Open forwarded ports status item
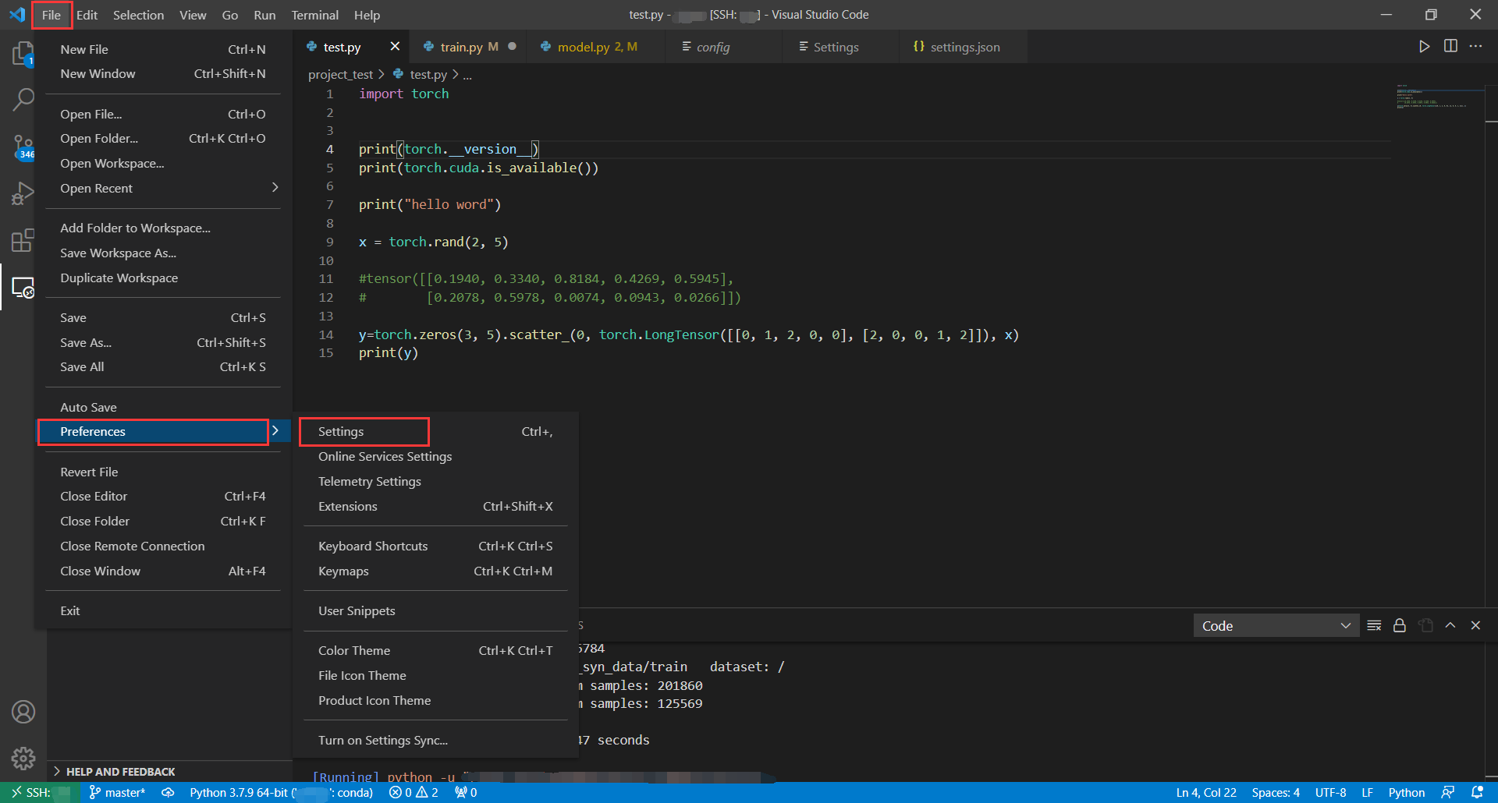Image resolution: width=1498 pixels, height=803 pixels. [x=466, y=792]
